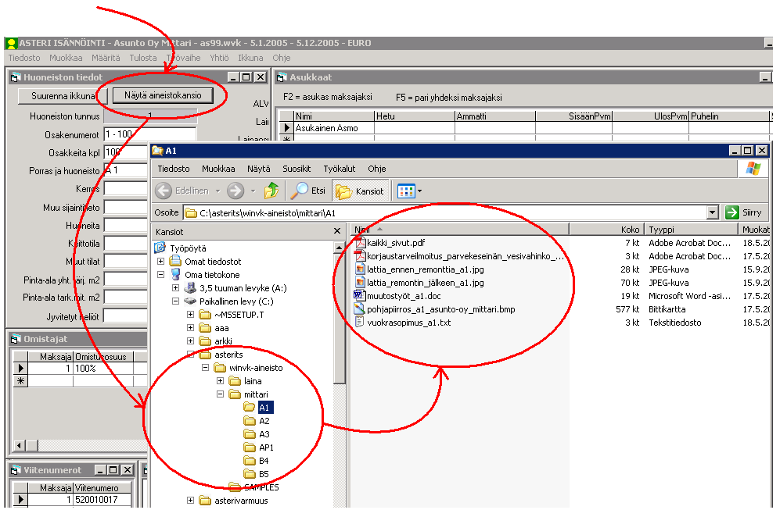Image resolution: width=780 pixels, height=517 pixels.
Task: Collapse Oma tietokone tree node
Action: [160, 274]
